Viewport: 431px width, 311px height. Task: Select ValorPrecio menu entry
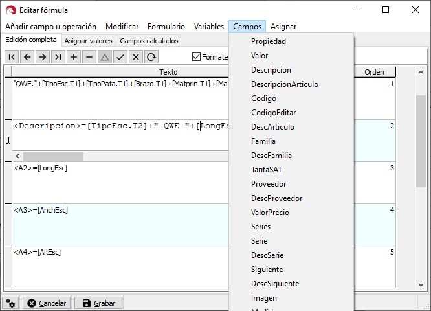(x=291, y=213)
